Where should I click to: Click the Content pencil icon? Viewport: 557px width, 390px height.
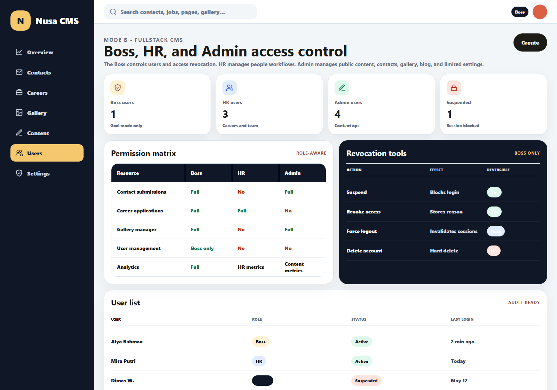[19, 133]
